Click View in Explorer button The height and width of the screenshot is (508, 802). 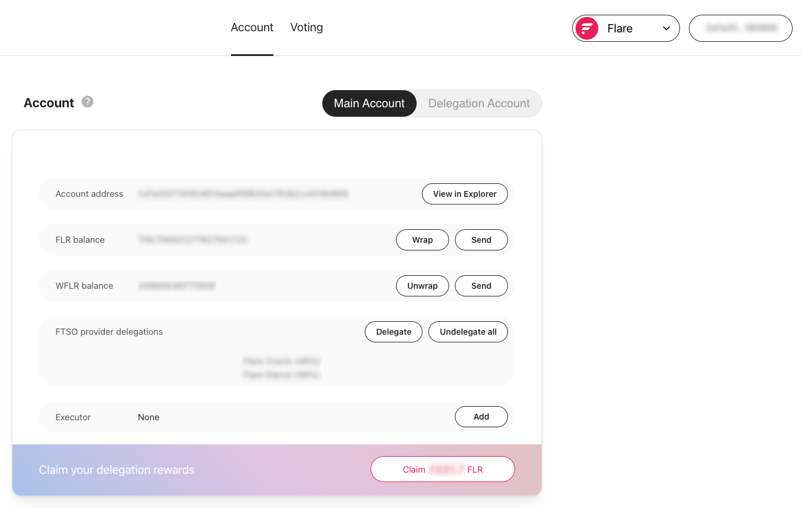tap(464, 194)
